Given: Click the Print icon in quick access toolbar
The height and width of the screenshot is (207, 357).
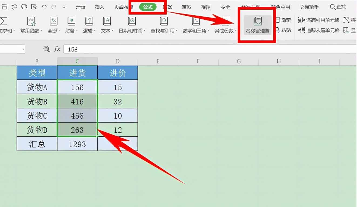Looking at the screenshot, I should point(24,7).
